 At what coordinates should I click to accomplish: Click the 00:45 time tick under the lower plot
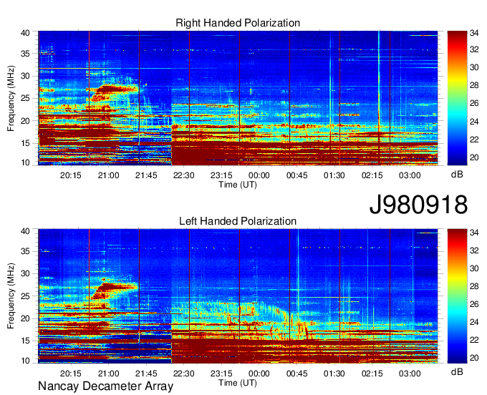[x=296, y=374]
